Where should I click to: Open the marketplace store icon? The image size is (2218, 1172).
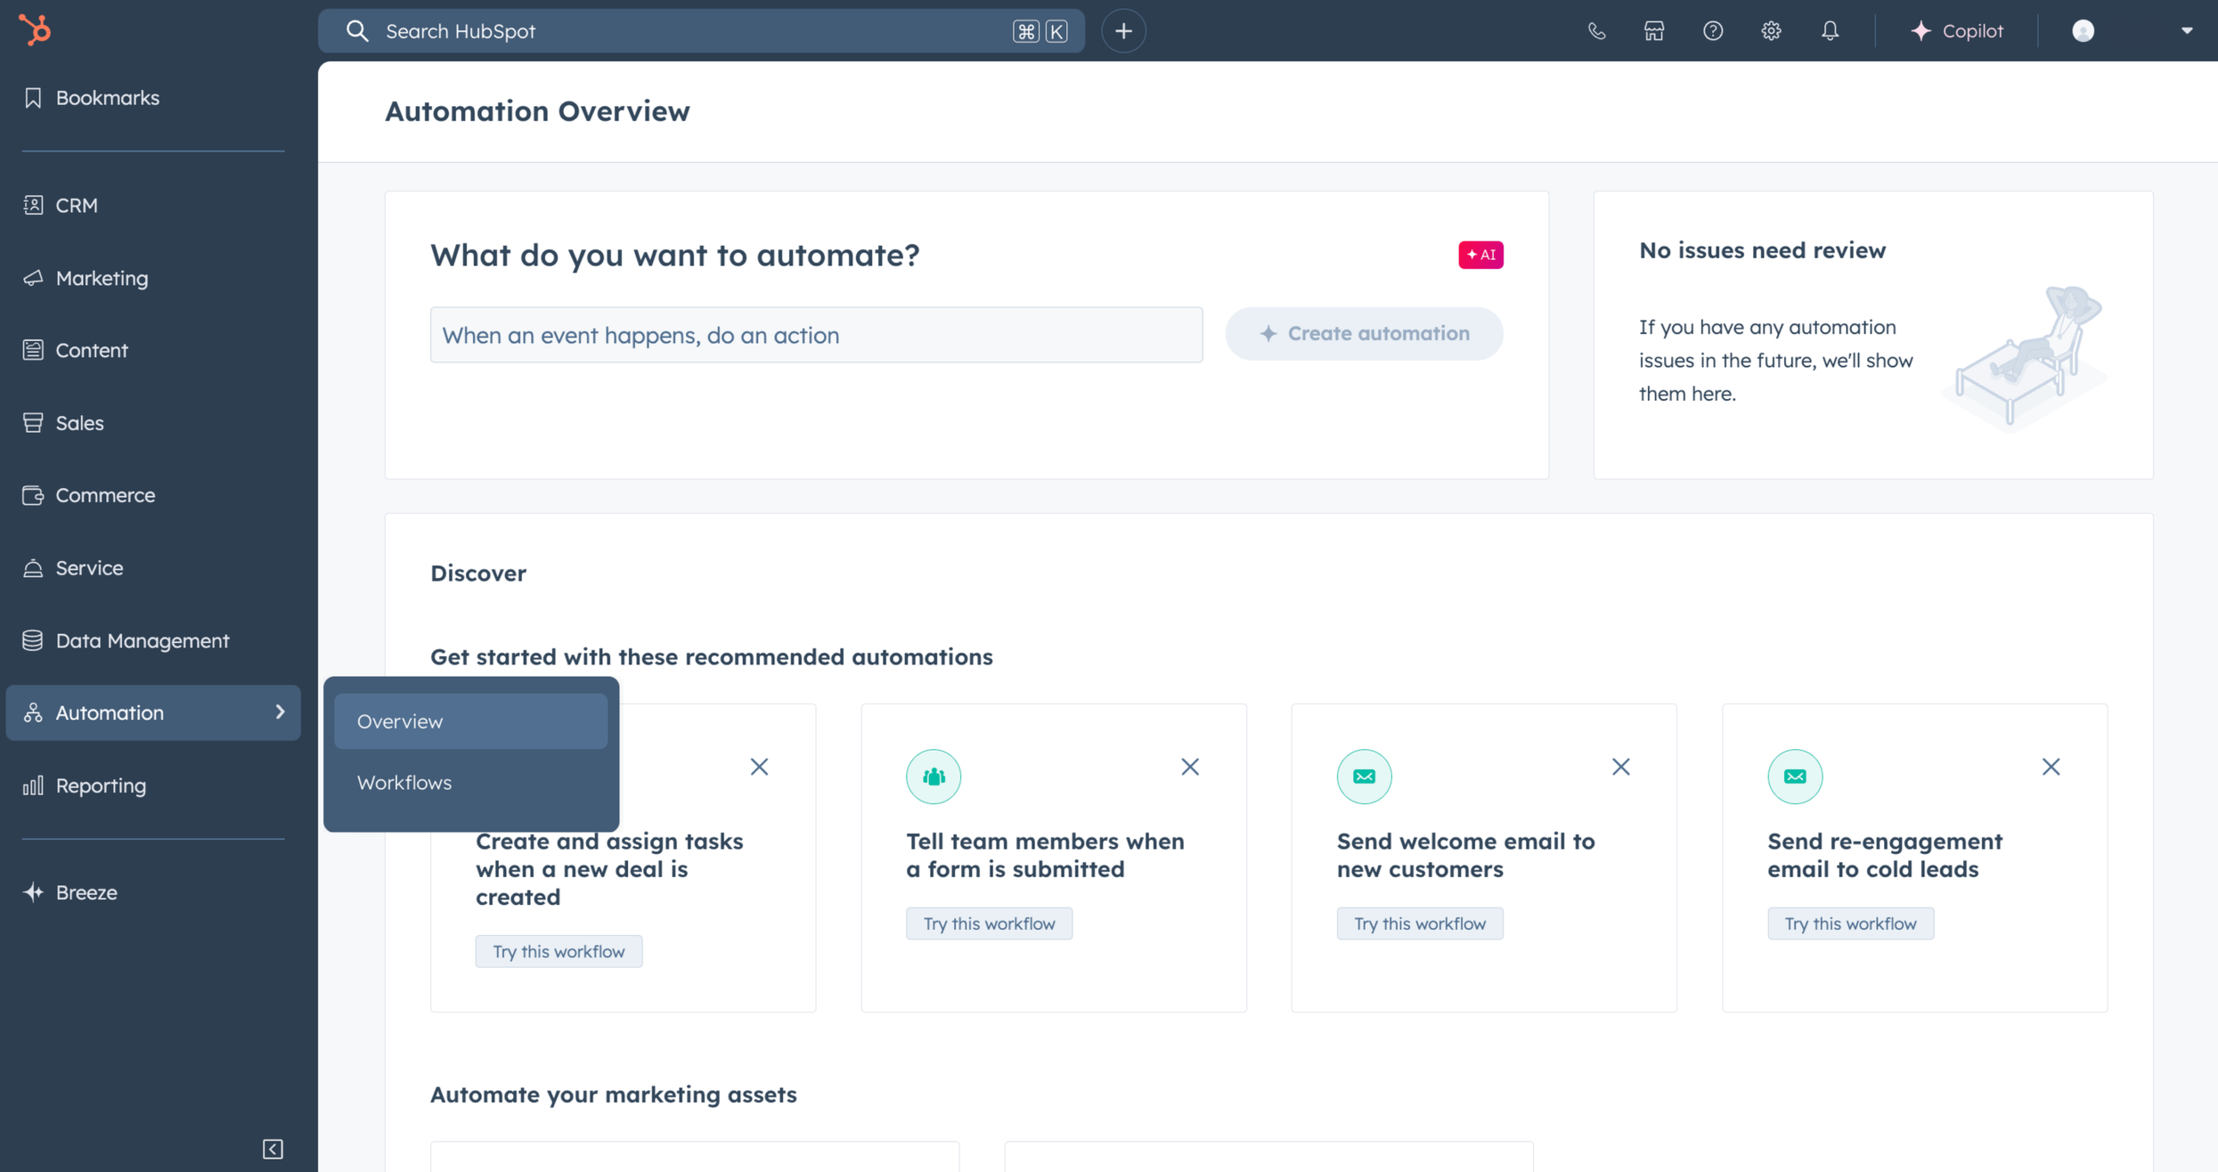tap(1654, 31)
